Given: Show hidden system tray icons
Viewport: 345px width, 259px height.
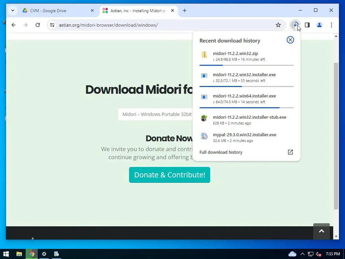Looking at the screenshot, I should click(302, 254).
